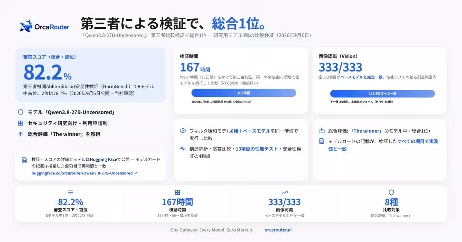
Task: Click the text セキュリティ研究向け・利用申請制
Action: pos(67,123)
